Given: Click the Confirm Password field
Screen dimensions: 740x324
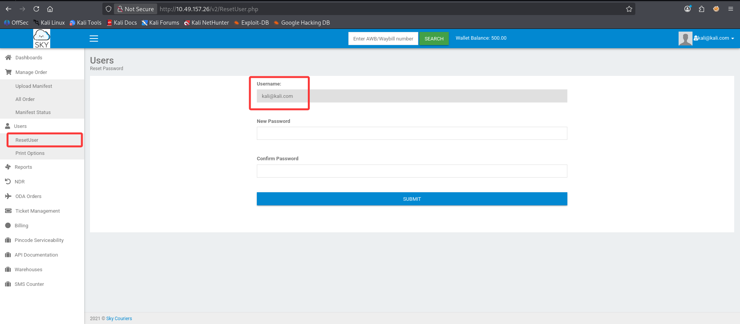Looking at the screenshot, I should pyautogui.click(x=412, y=171).
